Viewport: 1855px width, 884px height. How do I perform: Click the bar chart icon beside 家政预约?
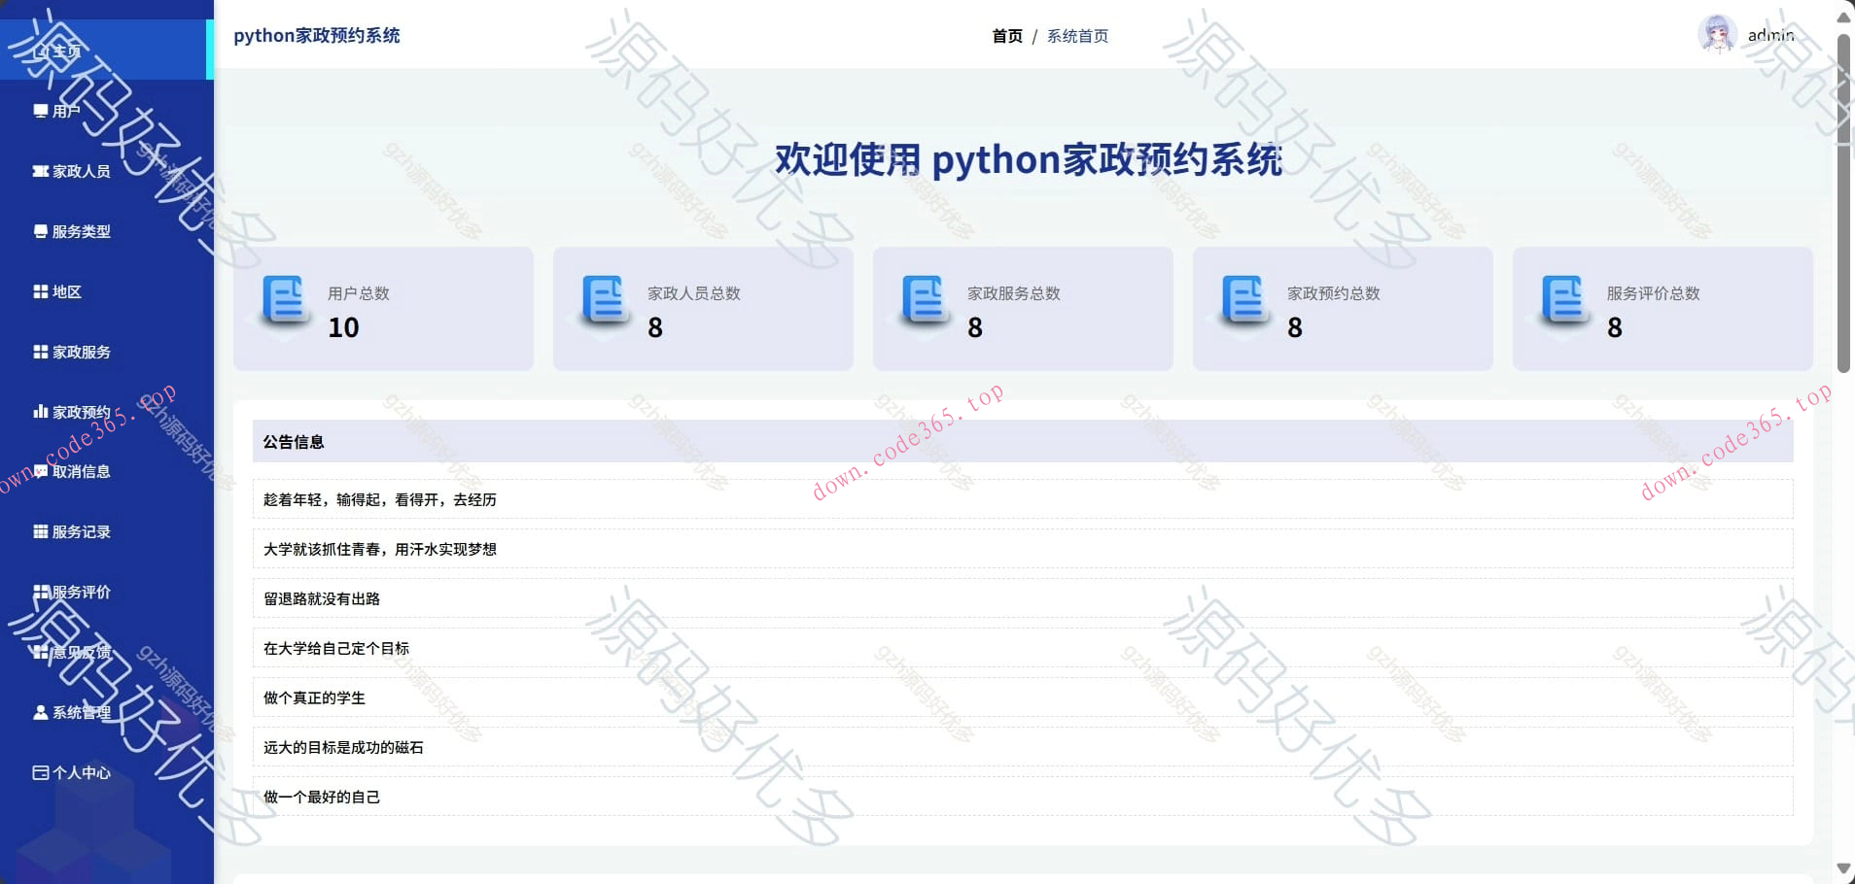click(x=41, y=412)
